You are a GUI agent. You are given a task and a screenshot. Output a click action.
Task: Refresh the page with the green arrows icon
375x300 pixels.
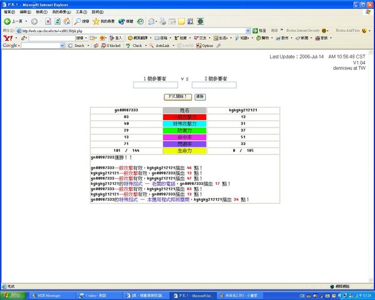57,21
